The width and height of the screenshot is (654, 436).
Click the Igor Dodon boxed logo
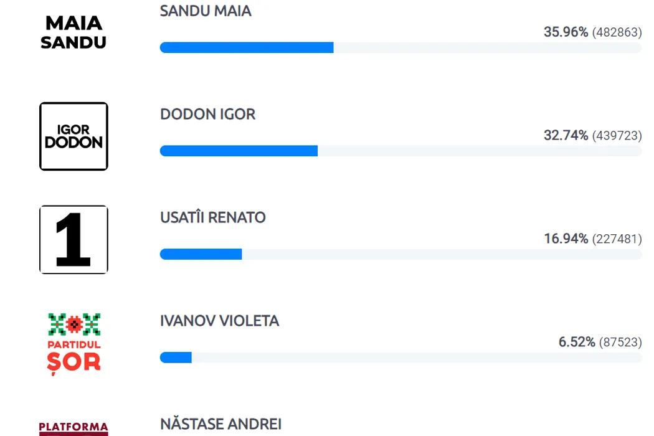pos(74,136)
